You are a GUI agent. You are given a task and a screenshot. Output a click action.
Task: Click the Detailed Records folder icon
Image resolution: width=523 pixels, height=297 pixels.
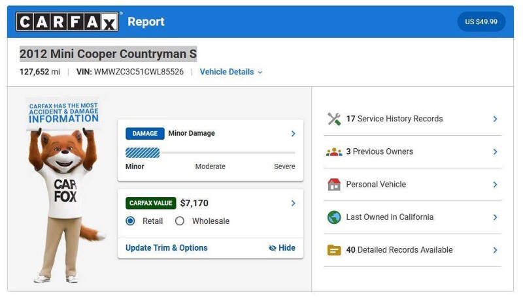pyautogui.click(x=334, y=250)
